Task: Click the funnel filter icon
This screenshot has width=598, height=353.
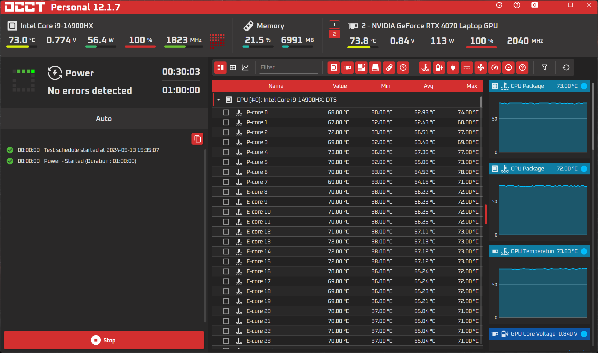Action: coord(544,68)
